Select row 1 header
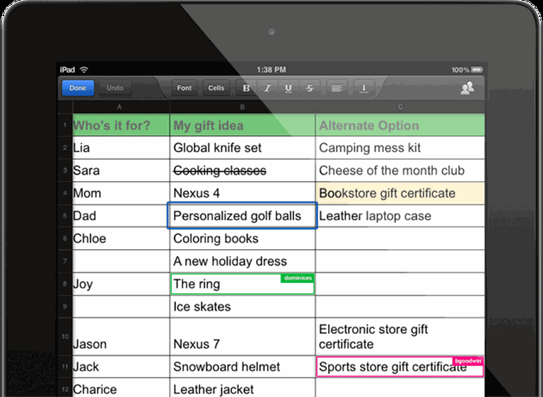 pos(65,125)
